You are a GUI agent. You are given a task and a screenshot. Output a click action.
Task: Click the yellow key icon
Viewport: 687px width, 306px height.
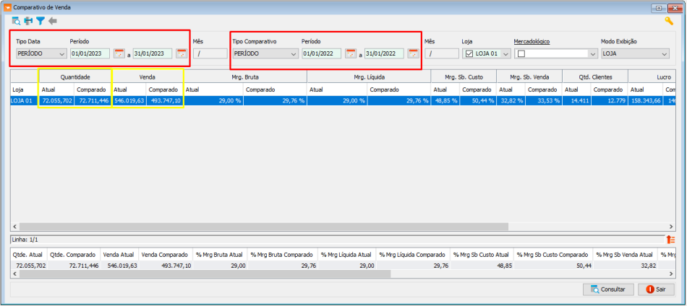669,21
